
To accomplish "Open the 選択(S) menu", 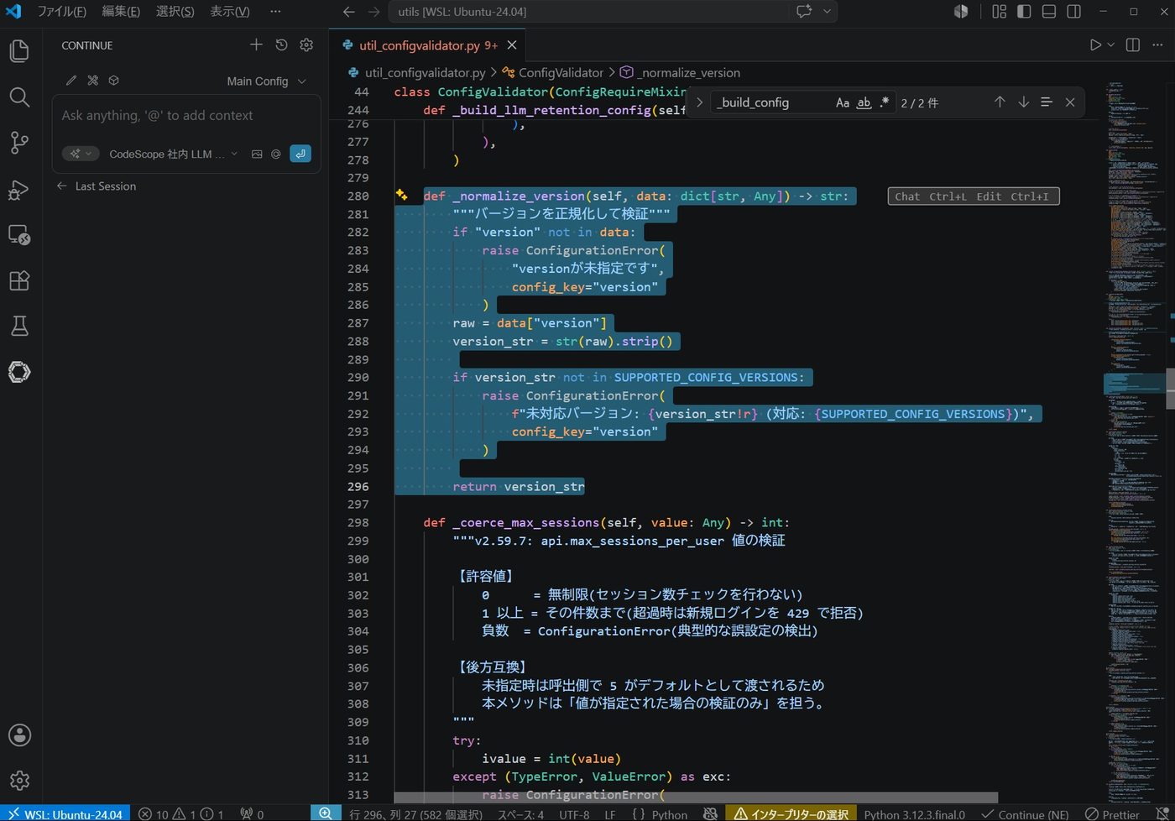I will tap(175, 12).
